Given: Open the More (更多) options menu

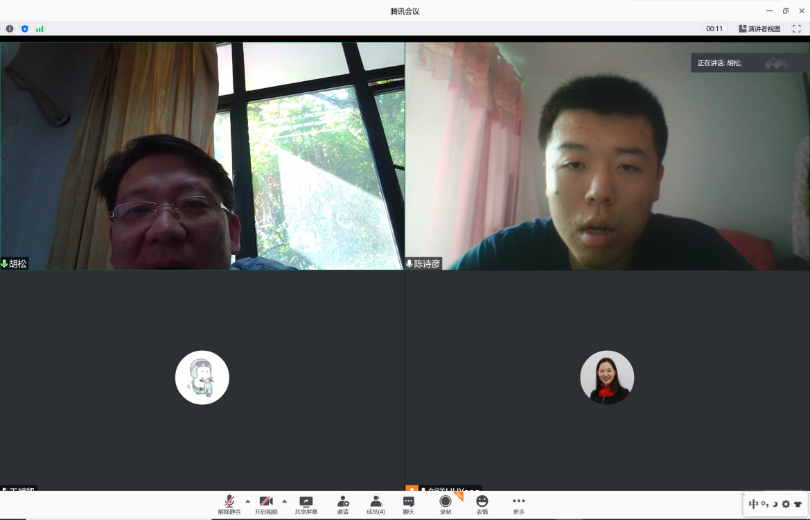Looking at the screenshot, I should pyautogui.click(x=519, y=505).
